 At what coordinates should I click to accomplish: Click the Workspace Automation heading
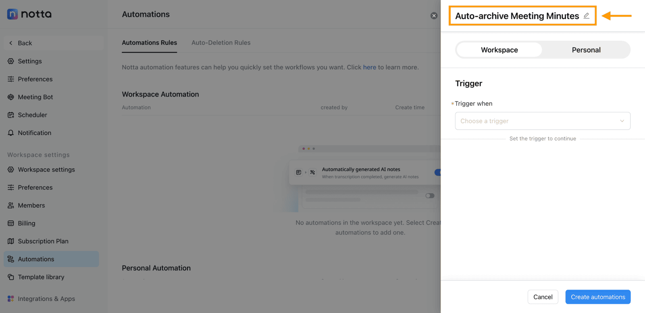160,94
